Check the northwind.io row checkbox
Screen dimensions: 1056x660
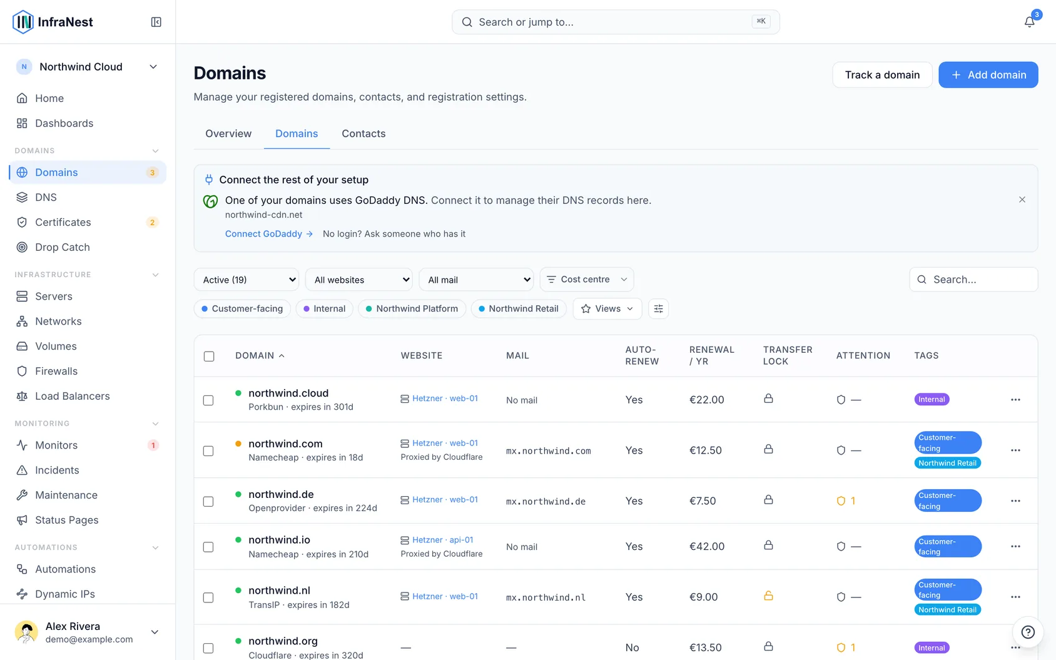tap(208, 547)
